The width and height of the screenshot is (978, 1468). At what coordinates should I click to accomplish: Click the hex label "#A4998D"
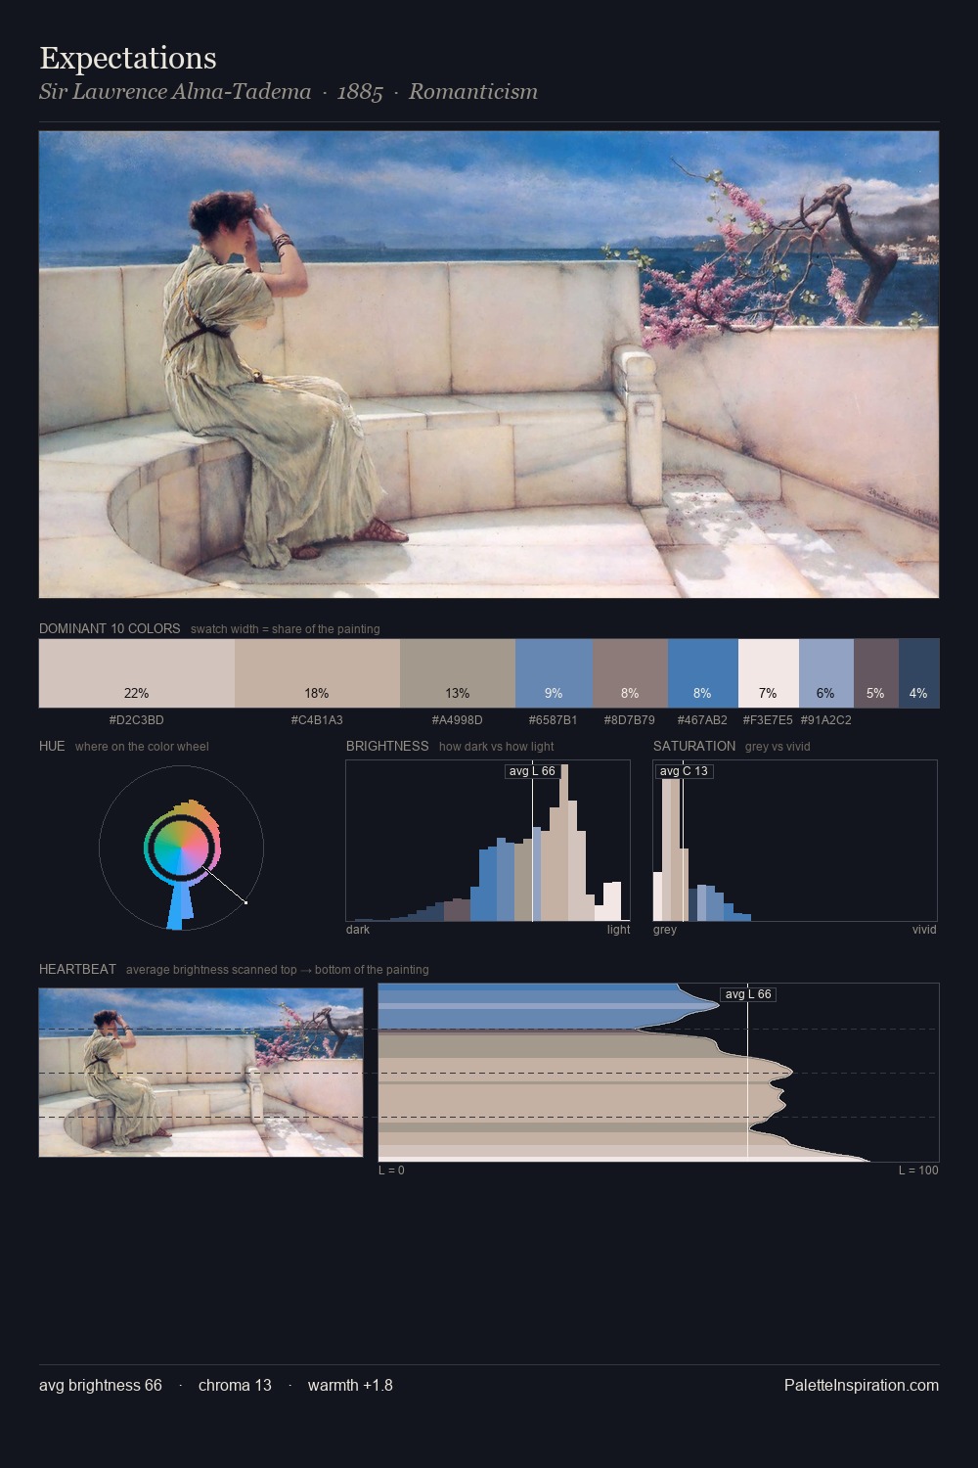(458, 720)
